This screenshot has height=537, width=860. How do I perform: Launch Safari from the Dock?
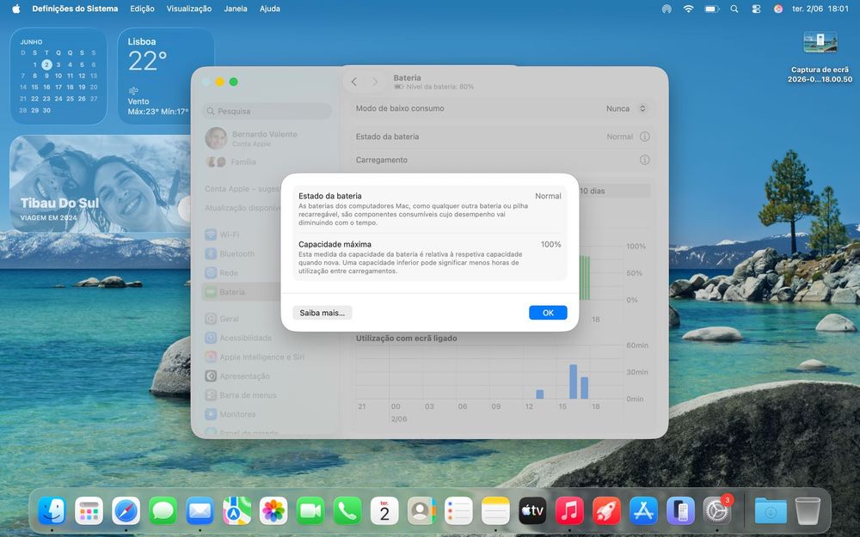[126, 511]
